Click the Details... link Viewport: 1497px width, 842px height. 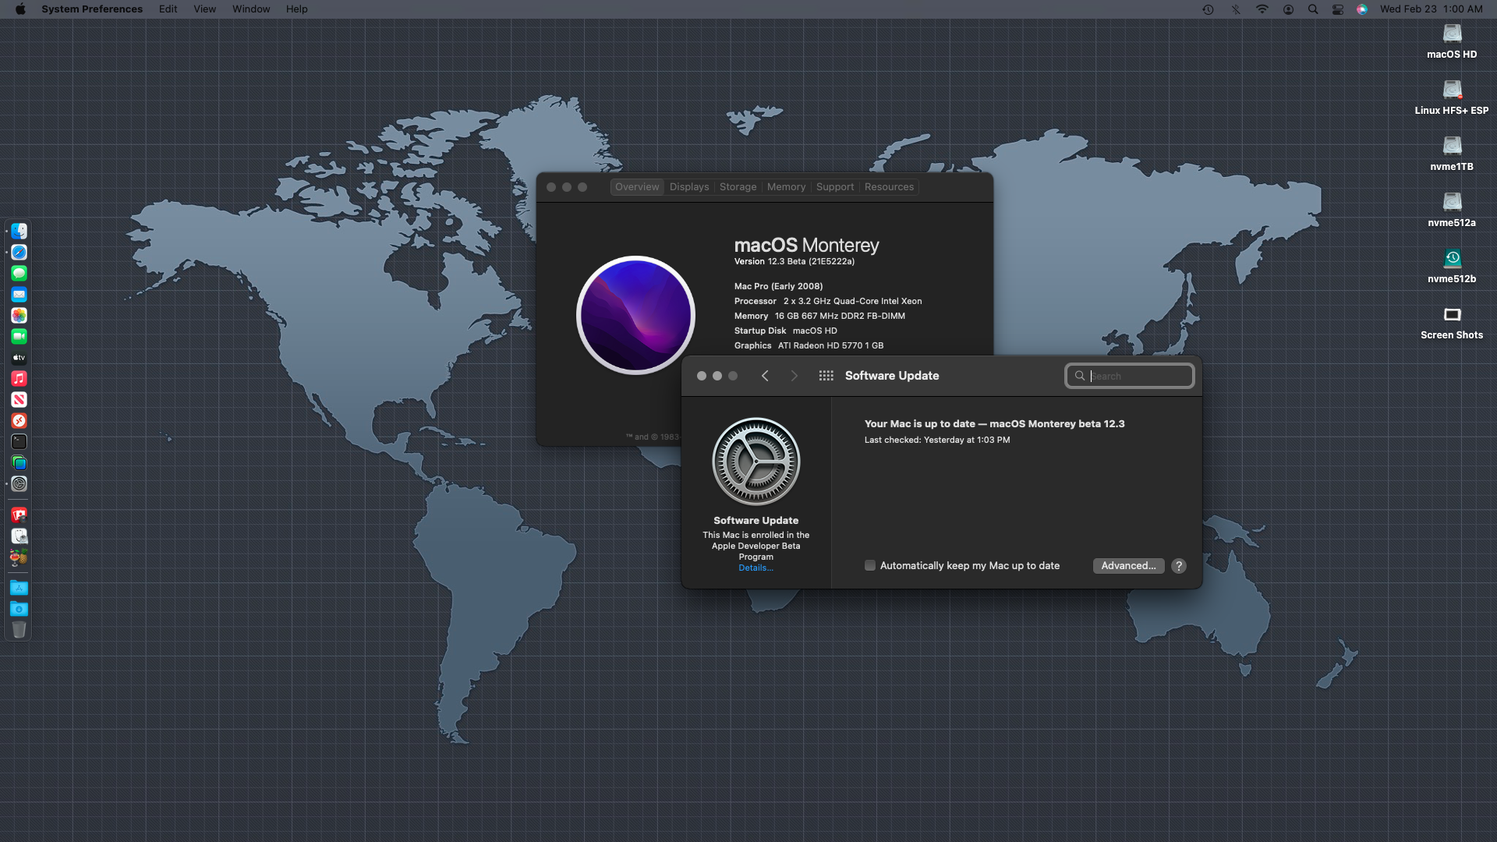[756, 568]
